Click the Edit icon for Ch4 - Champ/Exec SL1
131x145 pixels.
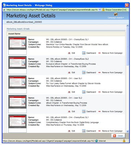tap(69, 131)
